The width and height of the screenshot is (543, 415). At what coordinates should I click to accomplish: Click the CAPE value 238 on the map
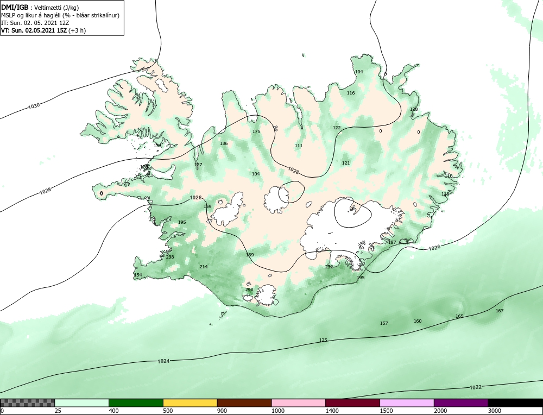pyautogui.click(x=170, y=257)
